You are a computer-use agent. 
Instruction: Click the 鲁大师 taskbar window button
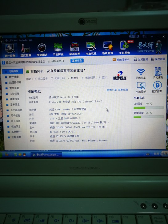[x=46, y=154]
